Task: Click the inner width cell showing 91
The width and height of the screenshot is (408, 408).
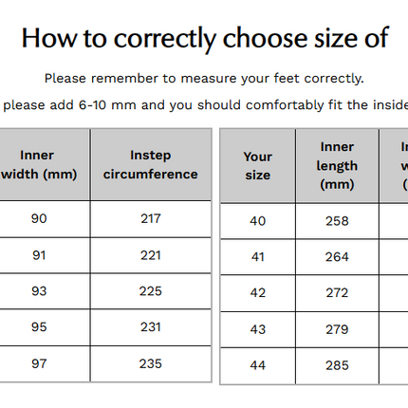Action: pyautogui.click(x=45, y=255)
